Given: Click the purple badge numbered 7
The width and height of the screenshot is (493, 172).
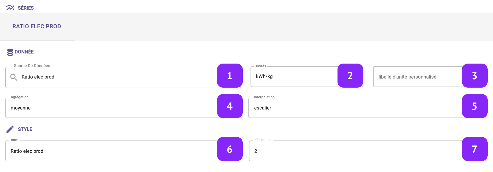Looking at the screenshot, I should (x=475, y=149).
